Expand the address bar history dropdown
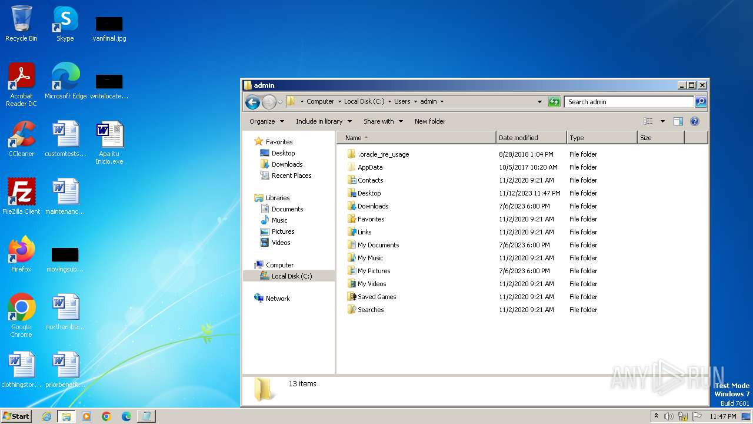Image resolution: width=753 pixels, height=424 pixels. (539, 102)
